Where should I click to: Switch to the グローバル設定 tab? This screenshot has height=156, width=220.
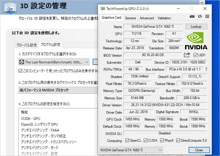pos(26,45)
